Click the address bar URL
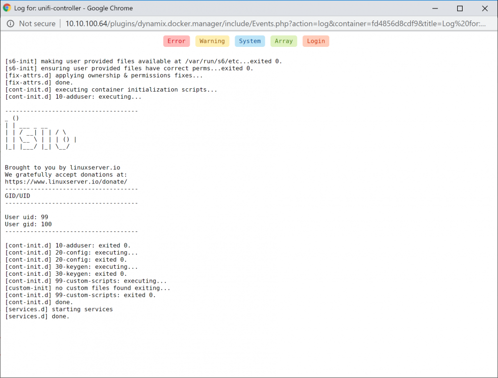The height and width of the screenshot is (378, 498). pos(275,23)
